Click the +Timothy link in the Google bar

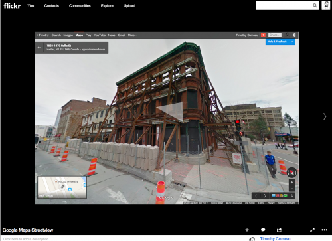click(42, 35)
